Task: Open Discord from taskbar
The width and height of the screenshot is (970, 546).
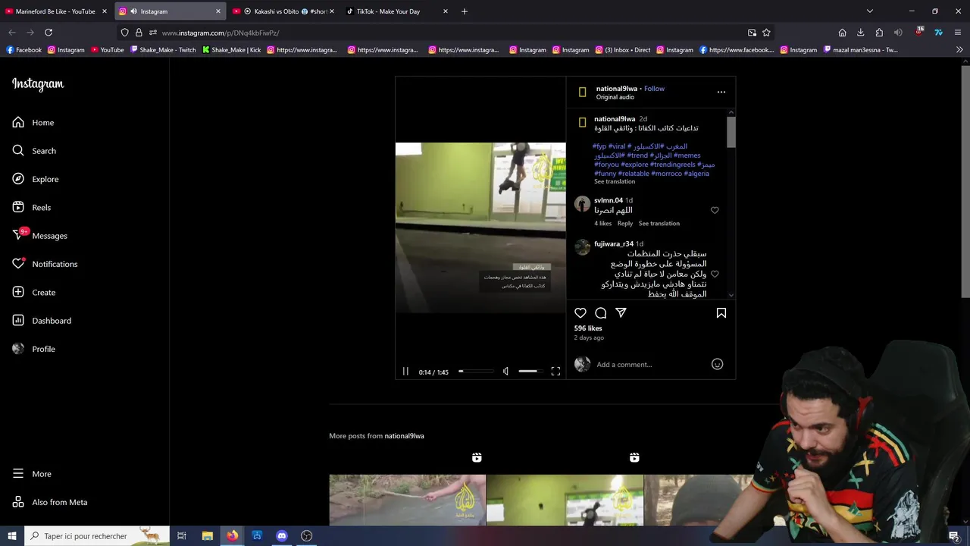Action: 282,536
